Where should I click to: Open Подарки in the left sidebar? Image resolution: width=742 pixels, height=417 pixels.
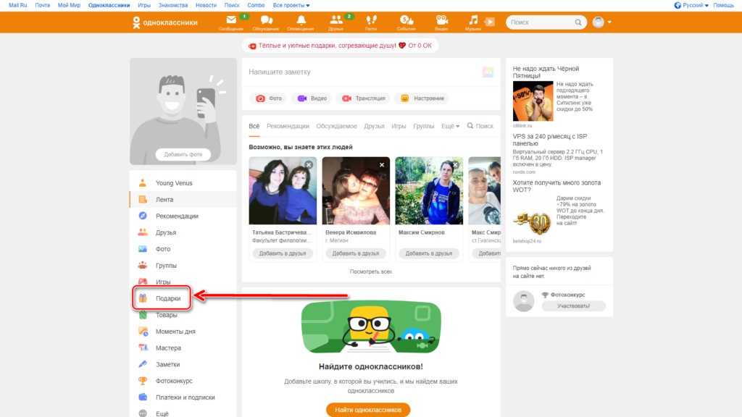(x=167, y=298)
